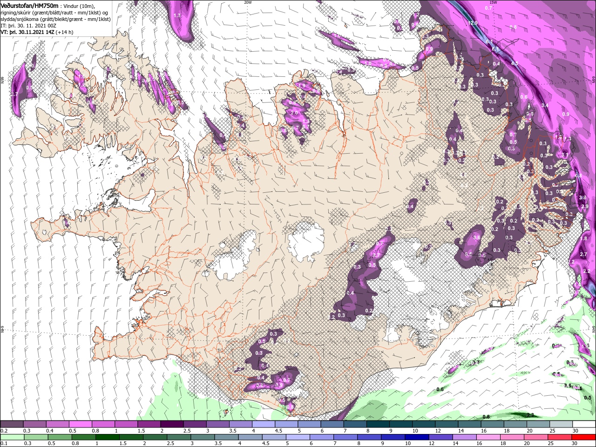Select the upper-row legend swatch labeled 0.3

(x=34, y=424)
